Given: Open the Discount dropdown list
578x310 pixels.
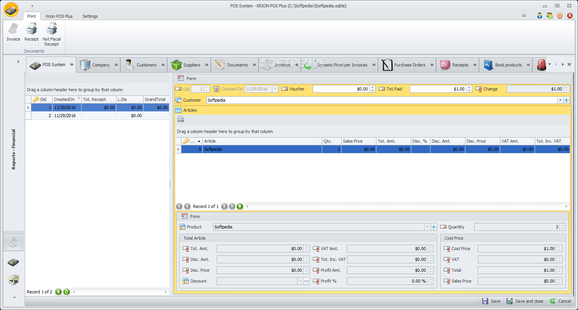Looking at the screenshot, I should coord(300,281).
